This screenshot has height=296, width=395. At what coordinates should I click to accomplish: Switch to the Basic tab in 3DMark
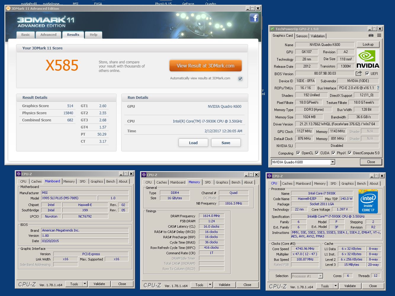[25, 35]
